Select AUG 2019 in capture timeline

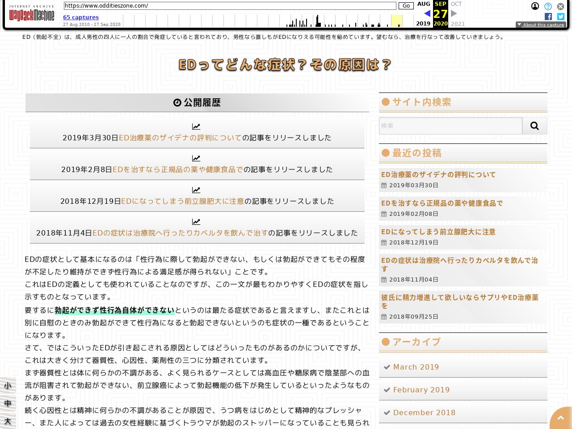tap(423, 4)
